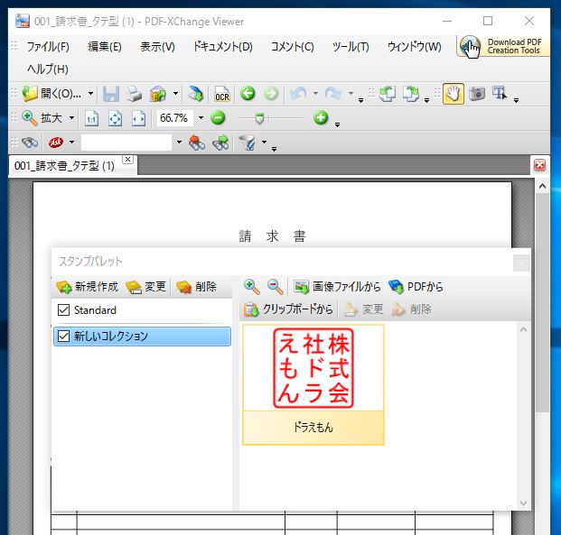Click the Open folder icon in toolbar
561x535 pixels.
tap(30, 94)
